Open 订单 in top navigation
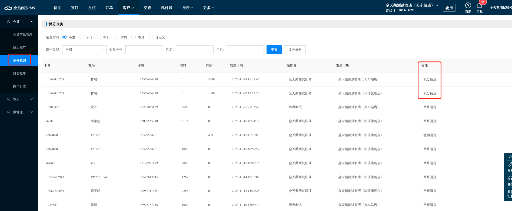Viewport: 512px width, 211px height. click(x=109, y=8)
